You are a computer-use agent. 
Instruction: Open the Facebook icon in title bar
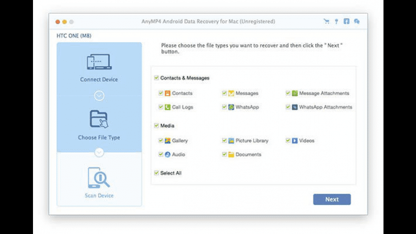coord(347,21)
